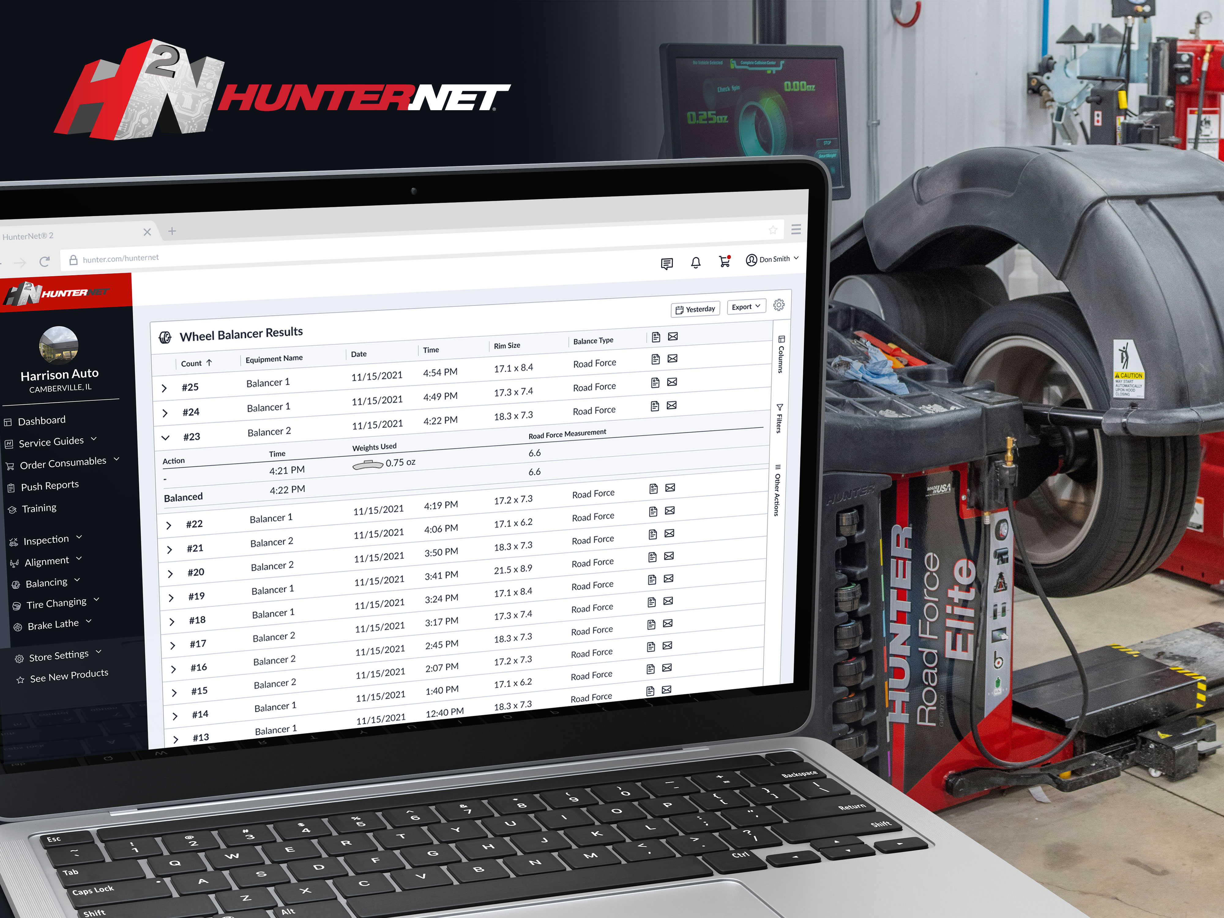The height and width of the screenshot is (918, 1224).
Task: Expand row #22
Action: [x=169, y=526]
